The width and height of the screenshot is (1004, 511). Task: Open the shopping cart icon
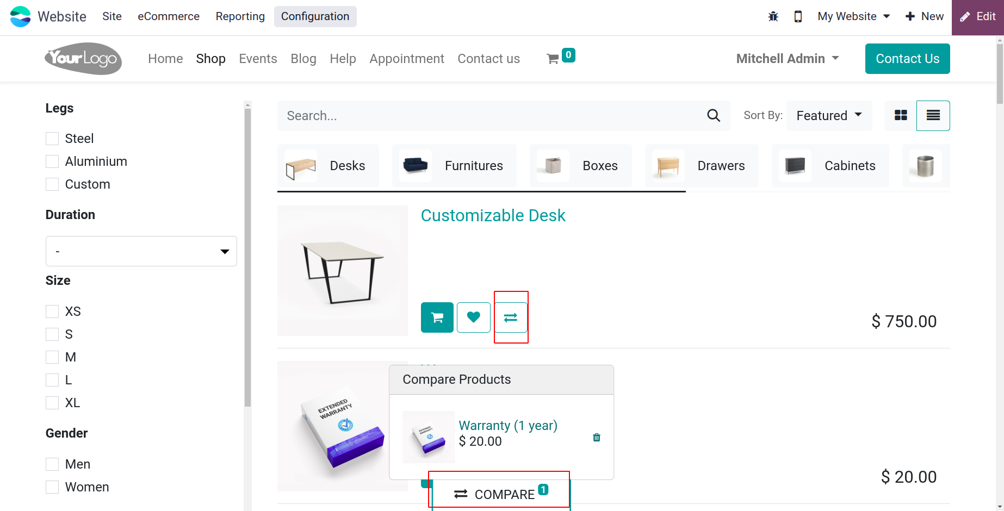tap(553, 59)
